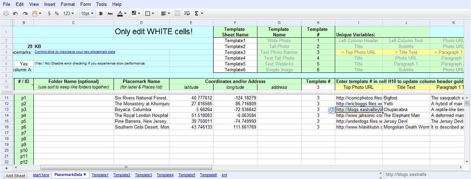Toggle bold formatting

101,13
